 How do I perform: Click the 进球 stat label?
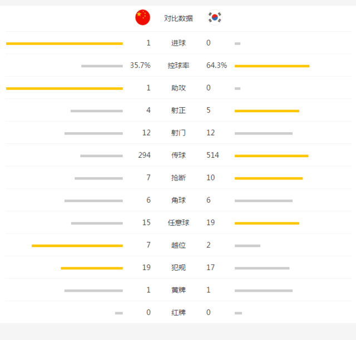click(178, 43)
